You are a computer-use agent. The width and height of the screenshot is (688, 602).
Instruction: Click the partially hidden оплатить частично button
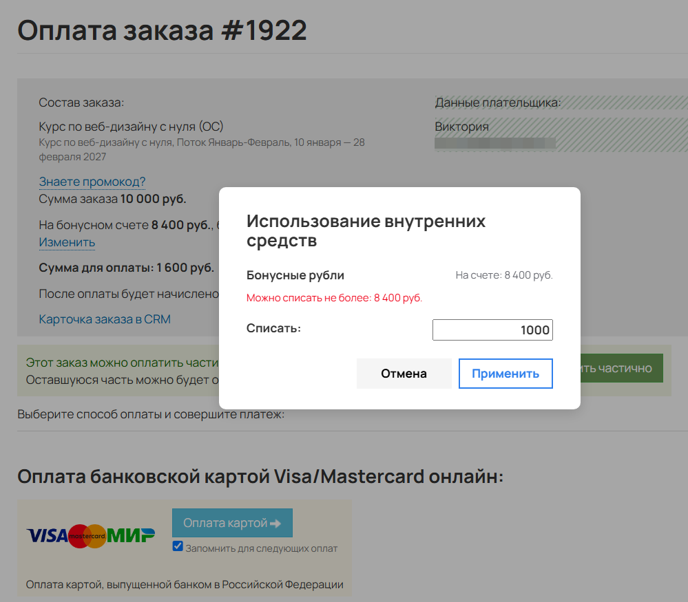click(621, 368)
